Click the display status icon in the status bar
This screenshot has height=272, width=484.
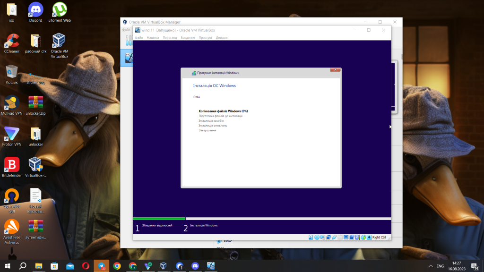click(x=346, y=237)
